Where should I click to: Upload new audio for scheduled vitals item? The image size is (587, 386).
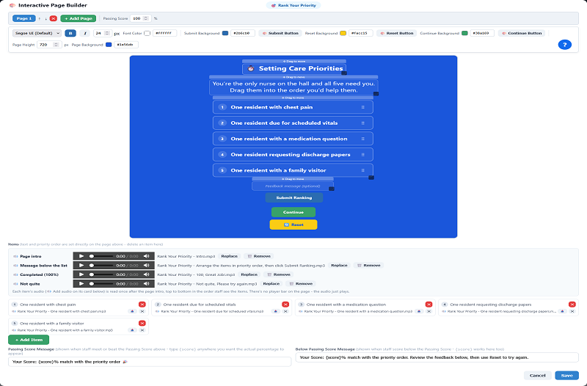coord(276,311)
